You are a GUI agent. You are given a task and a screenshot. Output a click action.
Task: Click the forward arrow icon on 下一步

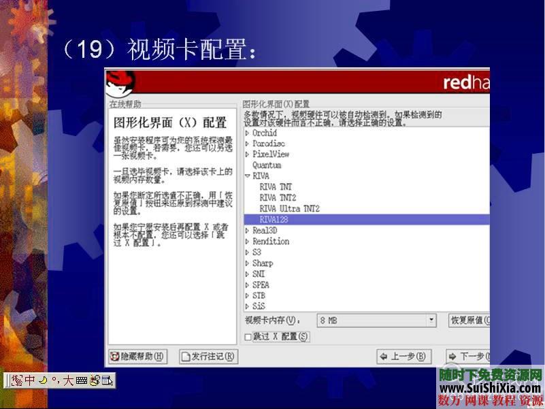[x=452, y=356]
